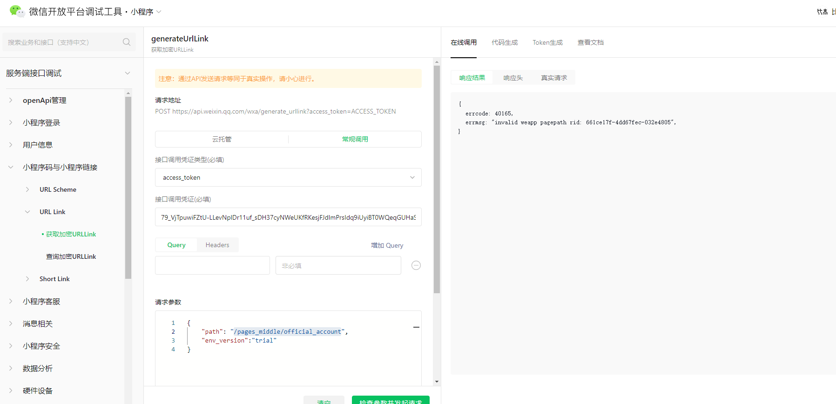Viewport: 836px width, 404px height.
Task: Expand the 用户信息 tree node
Action: (11, 145)
